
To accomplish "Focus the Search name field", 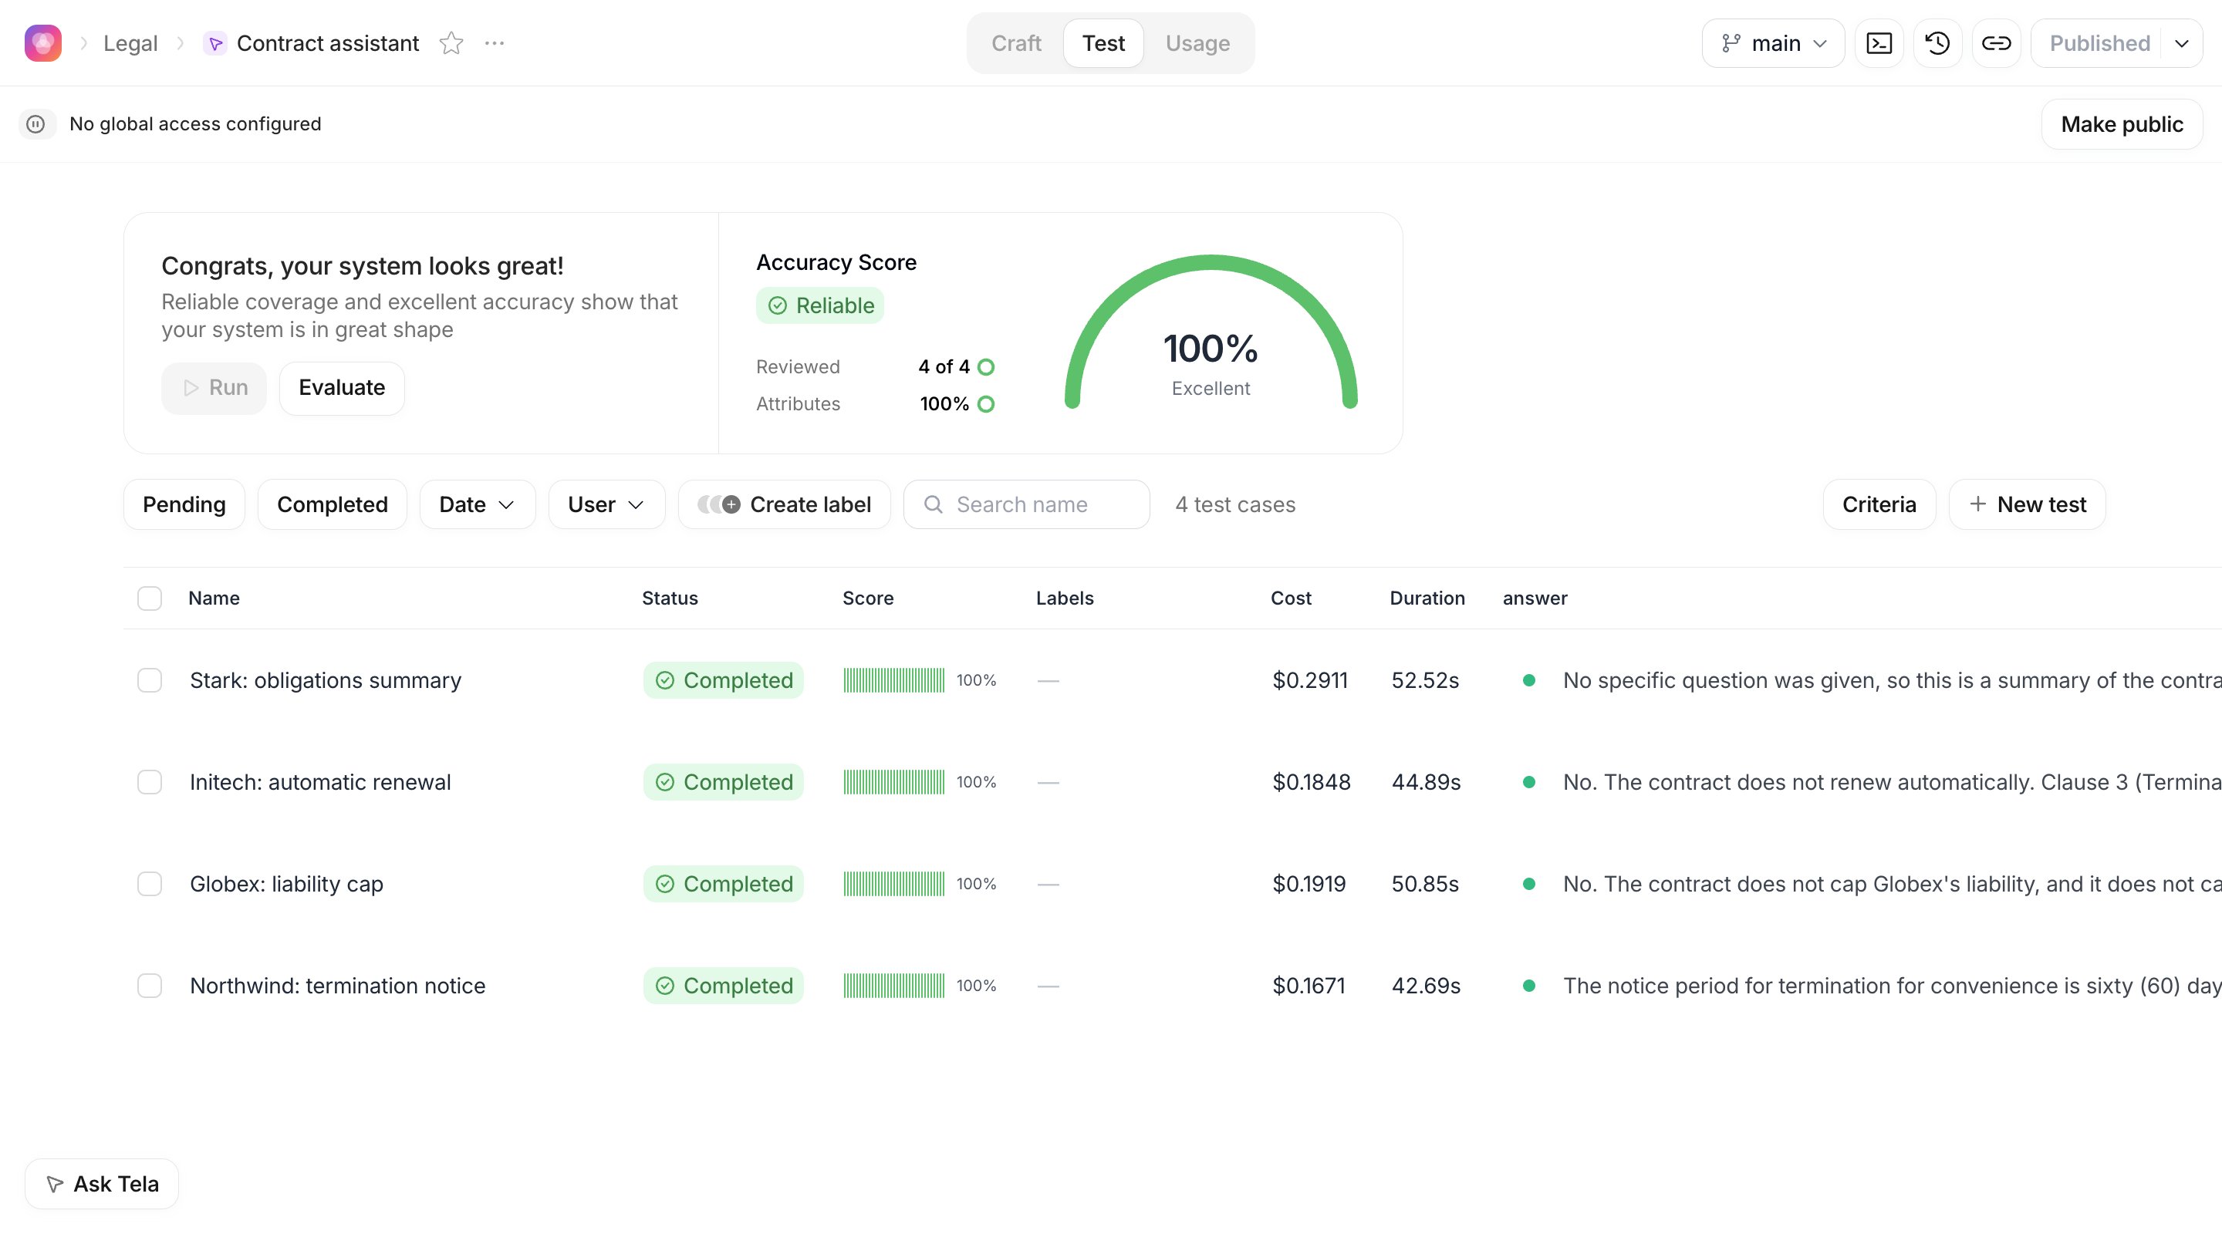I will pos(1026,504).
